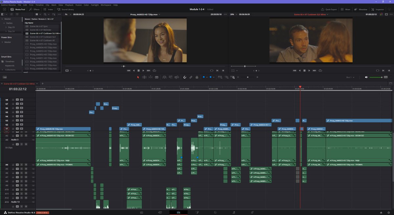Collapse the Dailies bin
This screenshot has height=215, width=394.
[x=4, y=23]
